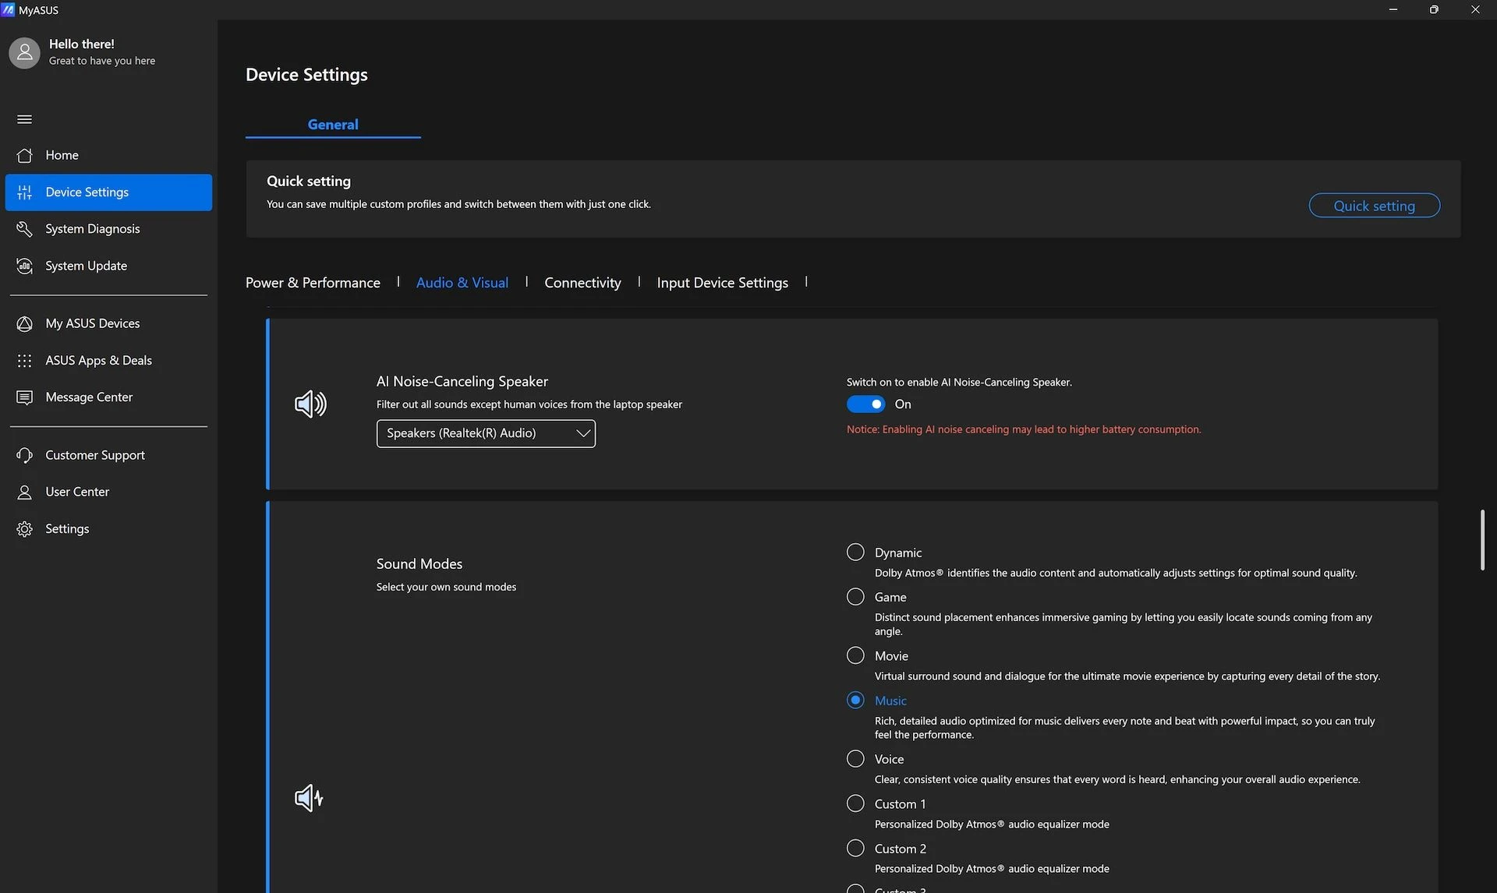Open the Input Device Settings section
This screenshot has height=893, width=1497.
722,283
